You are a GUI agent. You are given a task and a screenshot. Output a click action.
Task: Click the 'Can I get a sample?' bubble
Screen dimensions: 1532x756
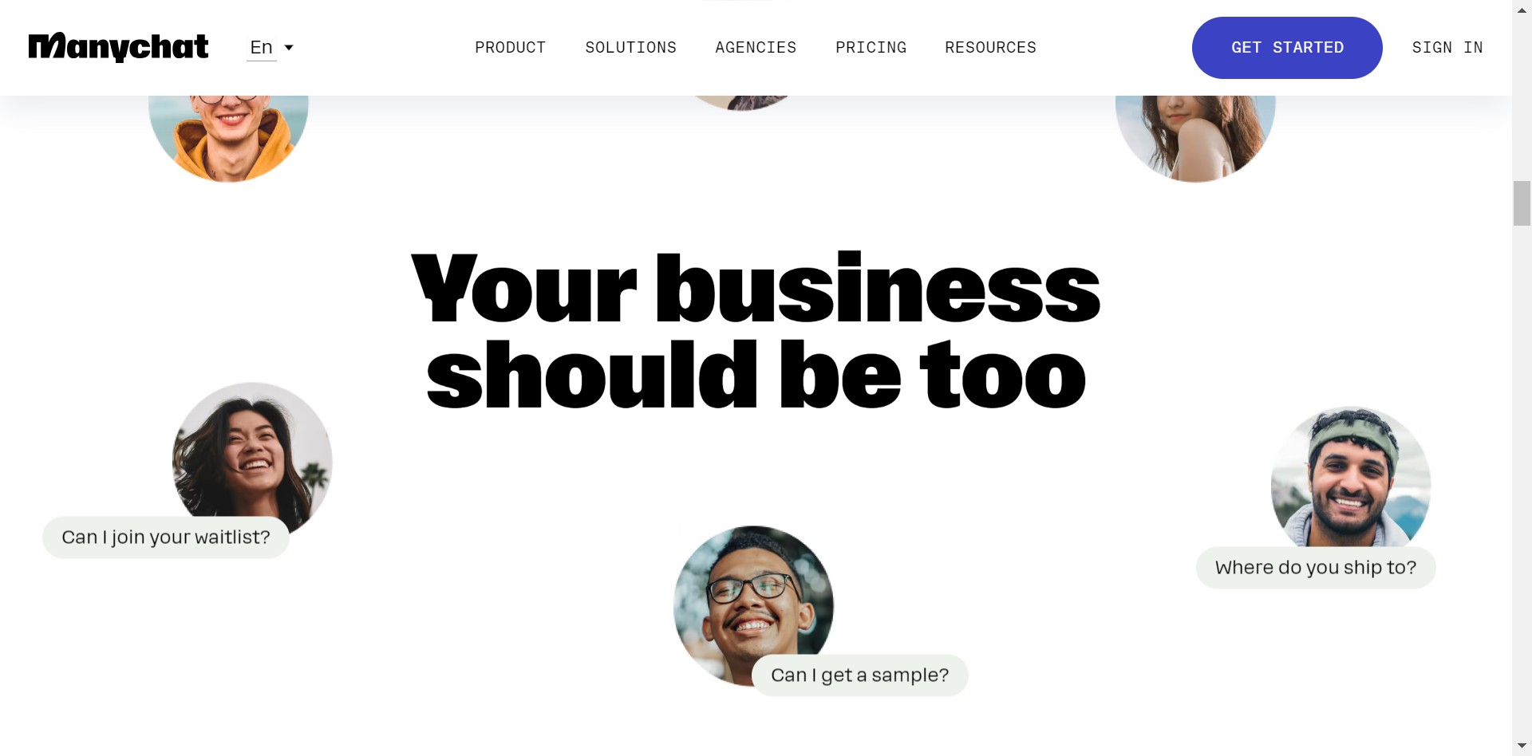[860, 675]
